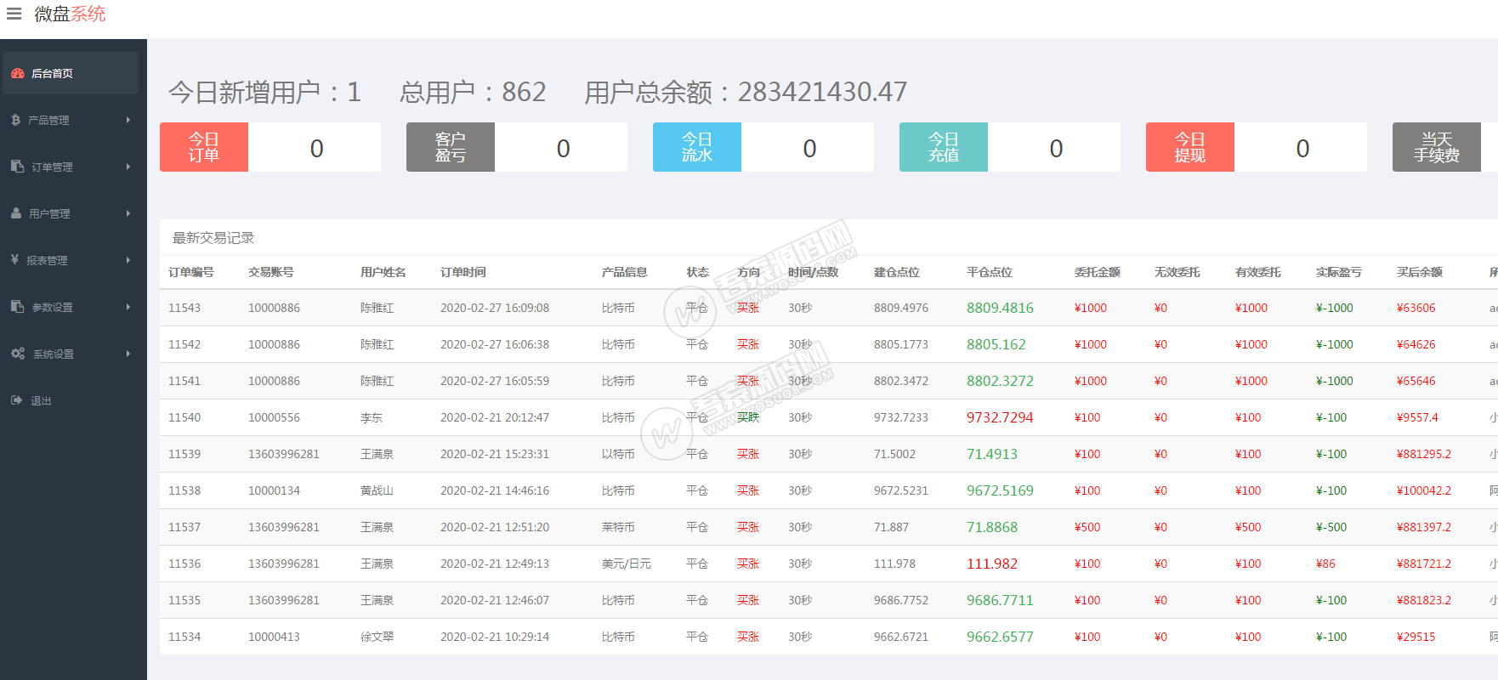This screenshot has height=680, width=1498.
Task: Click the sign-out icon beside 退出
Action: tap(16, 400)
